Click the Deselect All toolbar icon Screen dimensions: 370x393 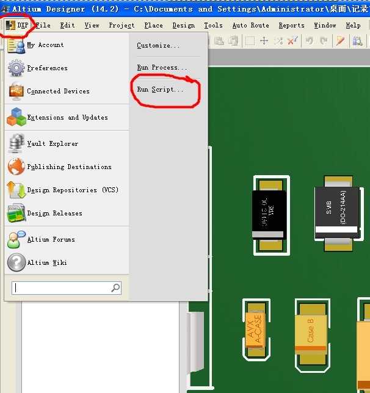(278, 41)
